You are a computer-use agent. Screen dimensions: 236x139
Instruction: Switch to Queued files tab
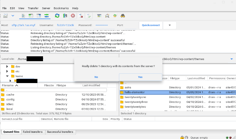point(11,132)
